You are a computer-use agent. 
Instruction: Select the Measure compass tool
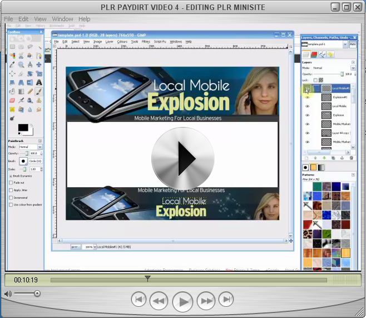tap(30, 65)
